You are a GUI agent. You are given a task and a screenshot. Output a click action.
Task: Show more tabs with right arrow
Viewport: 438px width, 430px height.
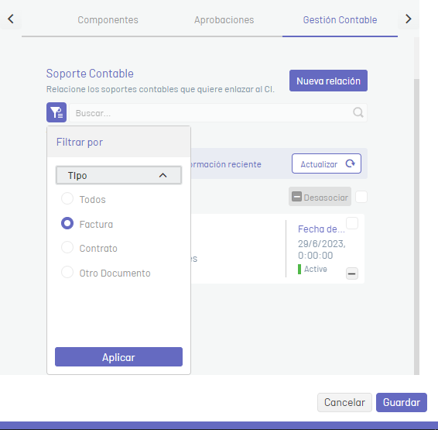409,19
